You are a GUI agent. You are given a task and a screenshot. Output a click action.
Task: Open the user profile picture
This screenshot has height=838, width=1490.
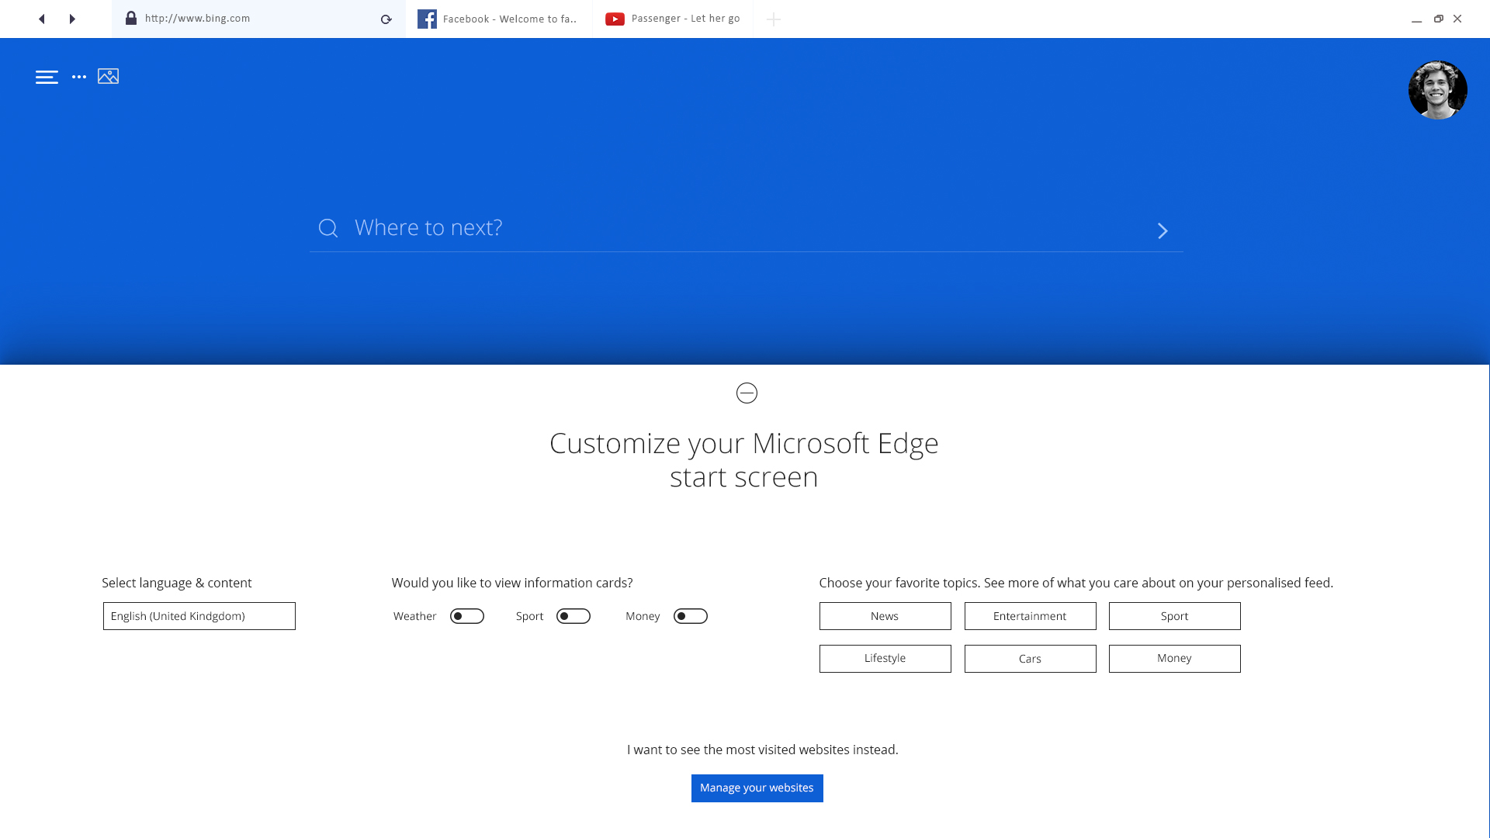coord(1437,90)
